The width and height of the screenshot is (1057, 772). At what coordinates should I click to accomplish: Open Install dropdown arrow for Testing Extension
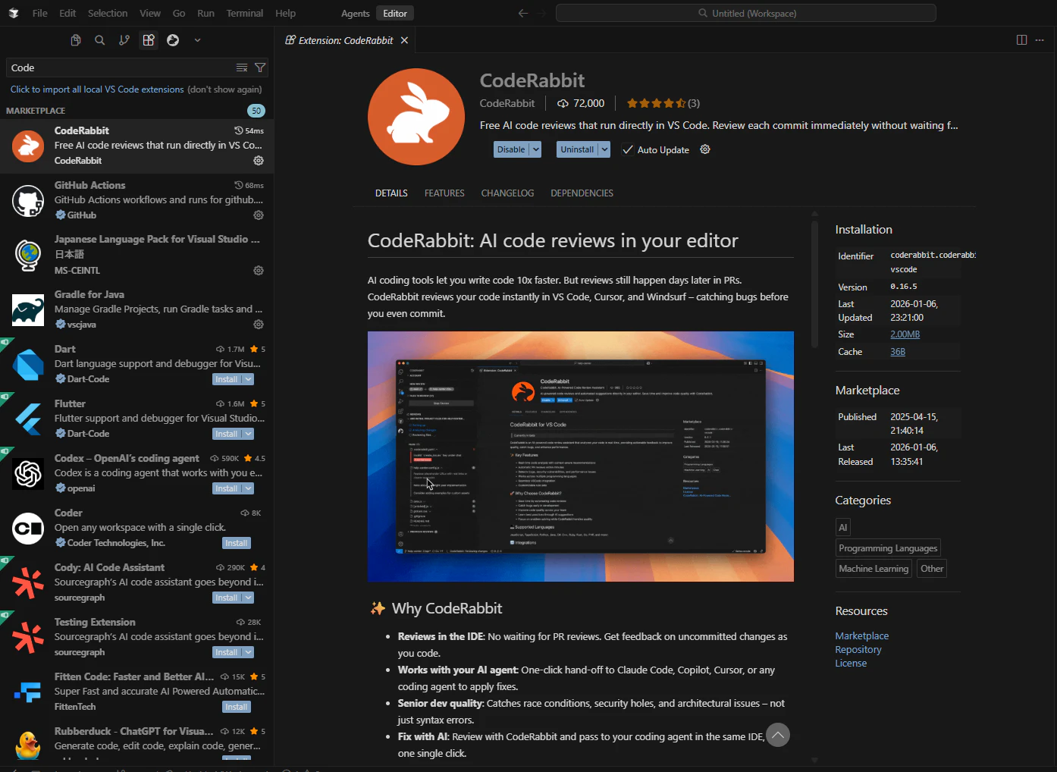click(x=248, y=652)
